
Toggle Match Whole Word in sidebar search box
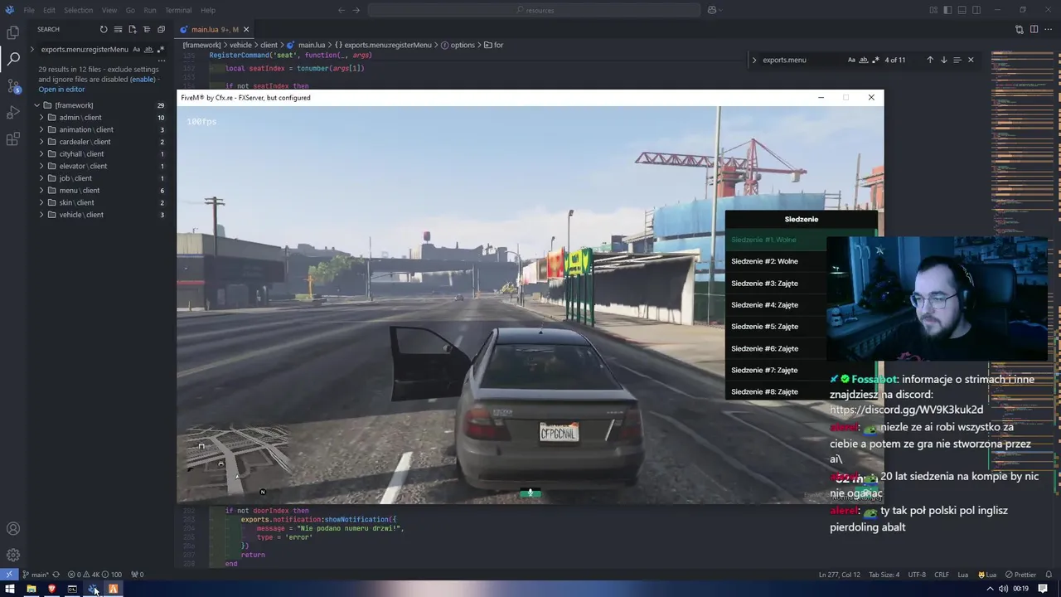149,50
